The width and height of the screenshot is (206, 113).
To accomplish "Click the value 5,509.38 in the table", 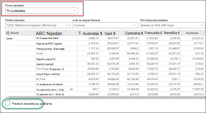I will click(175, 38).
